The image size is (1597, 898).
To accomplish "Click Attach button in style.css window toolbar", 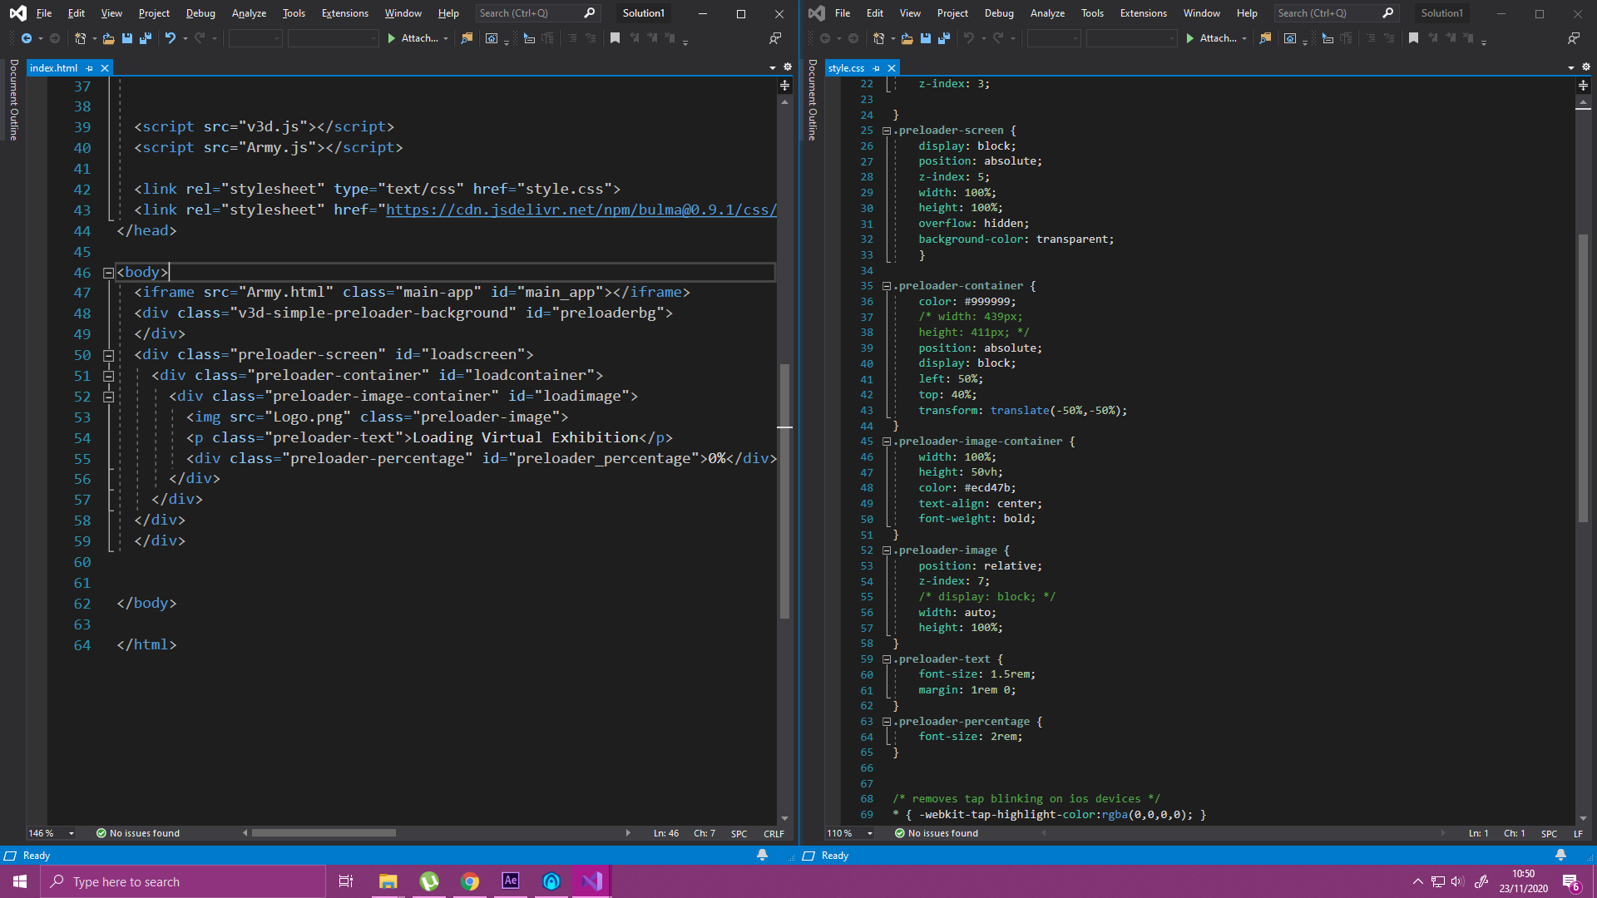I will point(1212,38).
